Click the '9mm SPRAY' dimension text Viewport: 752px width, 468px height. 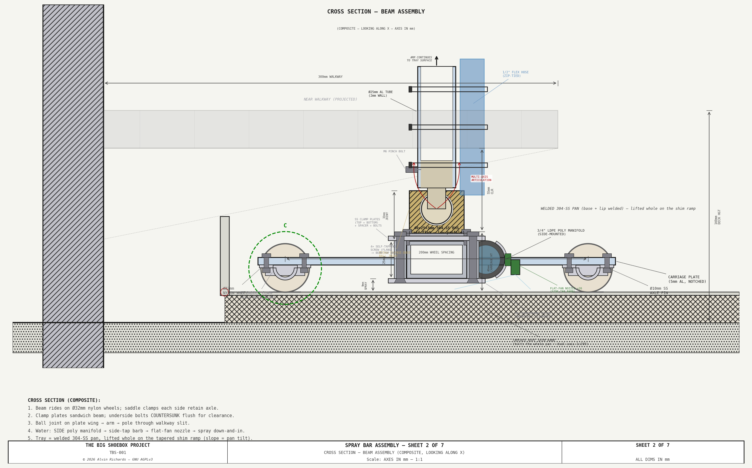tap(364, 285)
